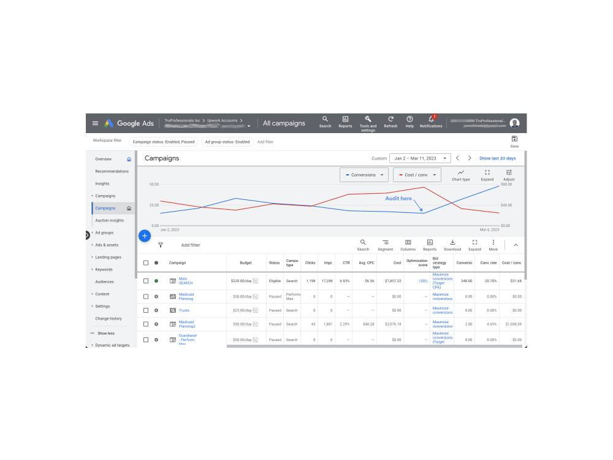Adjust the chart settings

[509, 175]
